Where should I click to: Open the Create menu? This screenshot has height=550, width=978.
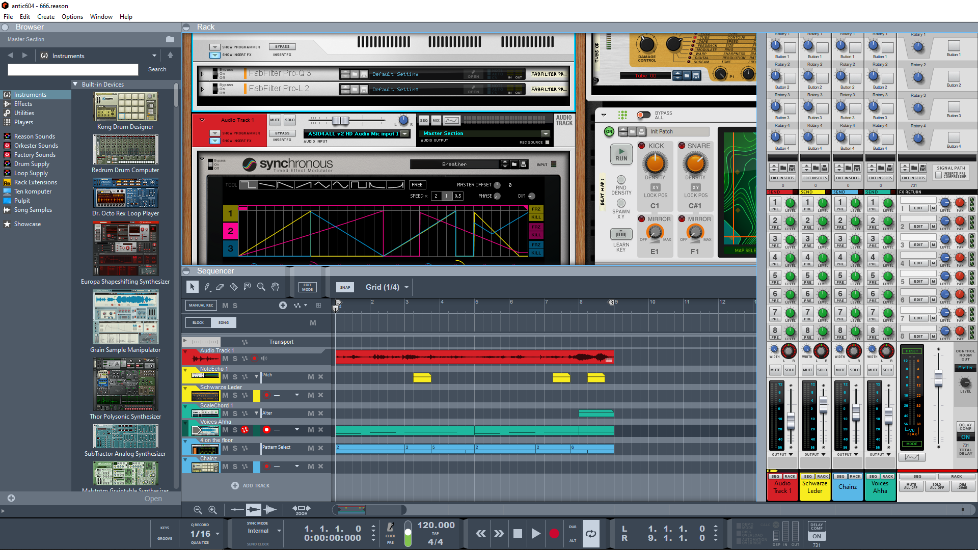click(x=46, y=16)
